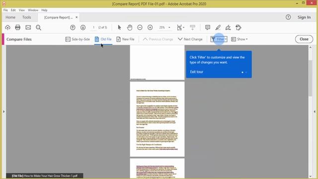Viewport: 318px width, 179px height.
Task: Open the Show dropdown
Action: pos(239,39)
